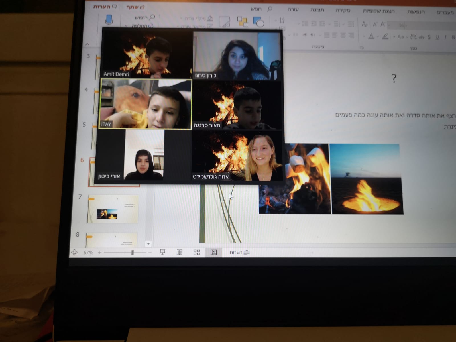The width and height of the screenshot is (456, 342).
Task: Open the Font Color dropdown arrow
Action: tap(364, 36)
